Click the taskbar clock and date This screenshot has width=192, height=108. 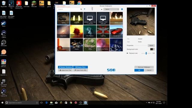tap(158, 103)
